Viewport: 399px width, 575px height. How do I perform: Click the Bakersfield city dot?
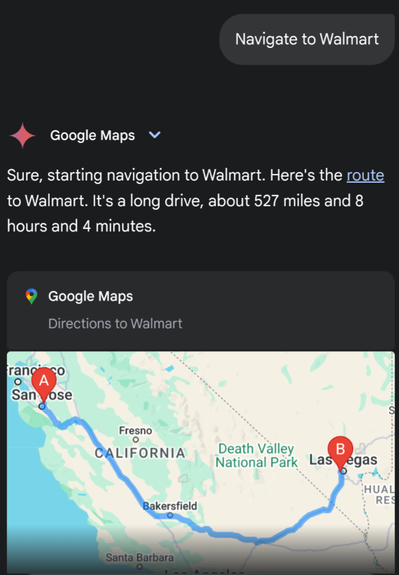tap(170, 515)
